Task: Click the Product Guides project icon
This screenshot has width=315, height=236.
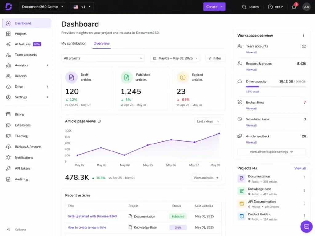Action: tap(241, 216)
